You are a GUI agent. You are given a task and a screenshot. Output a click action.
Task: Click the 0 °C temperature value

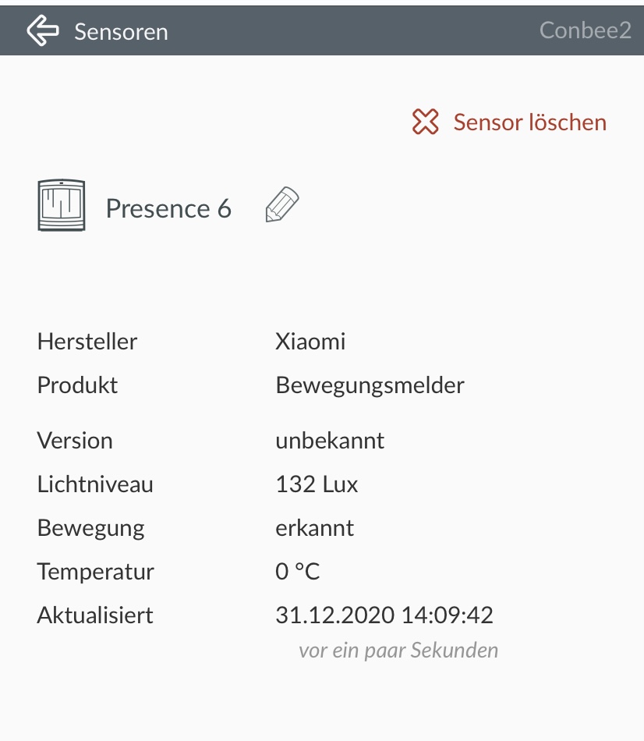pyautogui.click(x=297, y=572)
